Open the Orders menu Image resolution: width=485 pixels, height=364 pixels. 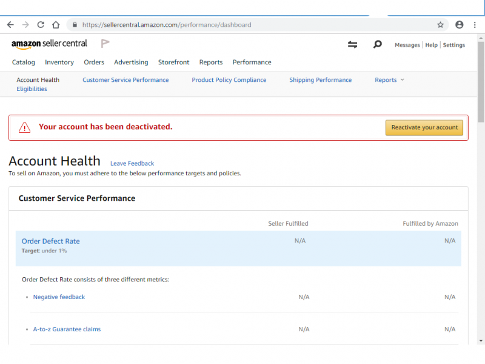point(94,62)
